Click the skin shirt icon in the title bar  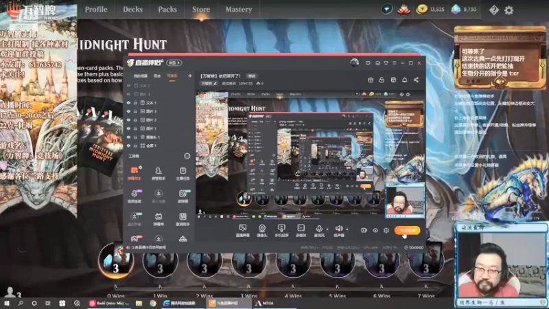pyautogui.click(x=386, y=63)
